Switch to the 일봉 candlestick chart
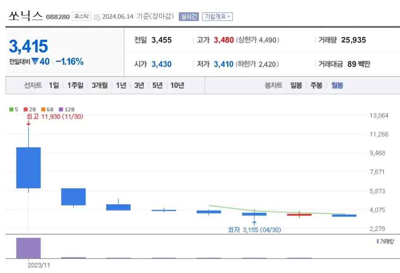The image size is (400, 273). (296, 85)
